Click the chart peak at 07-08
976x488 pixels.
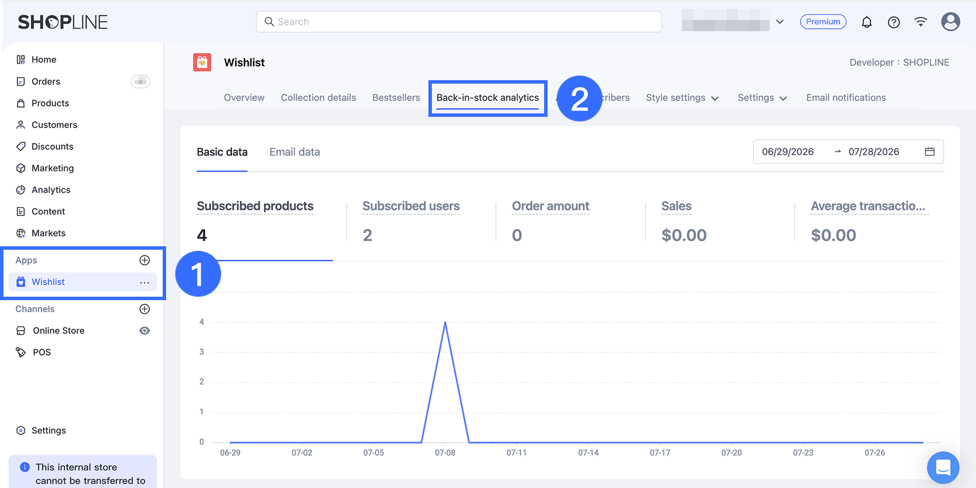(x=445, y=322)
